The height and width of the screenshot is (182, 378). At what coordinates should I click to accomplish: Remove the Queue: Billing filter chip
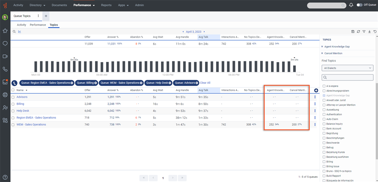96,83
